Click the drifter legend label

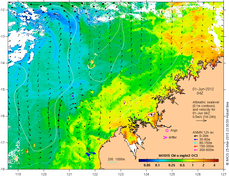(x=173, y=137)
